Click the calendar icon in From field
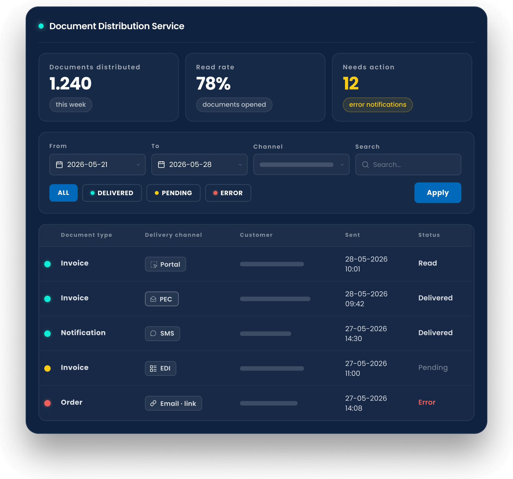Screen dimensions: 513x479 (x=59, y=165)
